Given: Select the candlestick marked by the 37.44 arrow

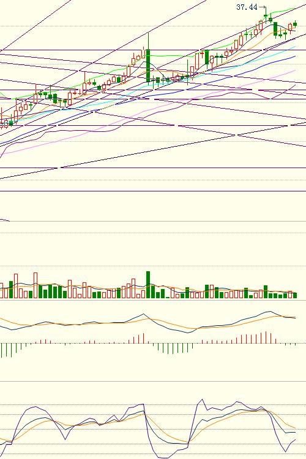Looking at the screenshot, I should 266,15.
